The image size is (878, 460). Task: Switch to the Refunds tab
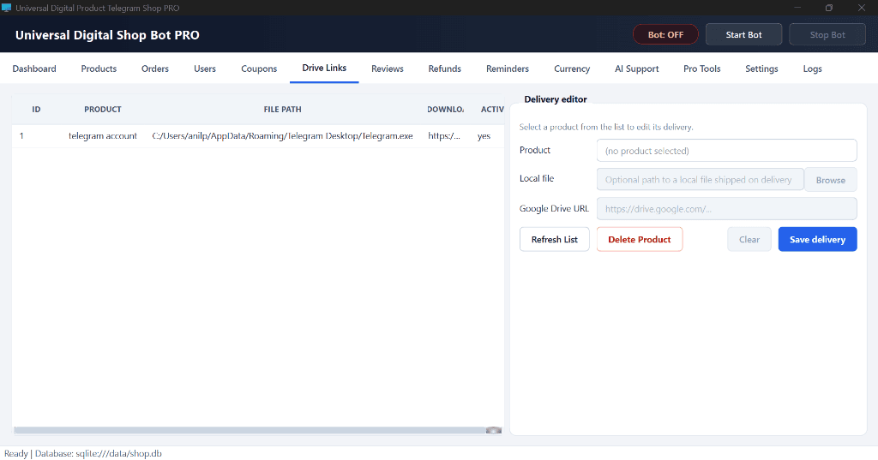click(x=445, y=69)
